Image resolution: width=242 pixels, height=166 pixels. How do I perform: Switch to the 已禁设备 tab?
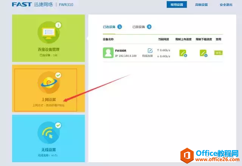139,27
